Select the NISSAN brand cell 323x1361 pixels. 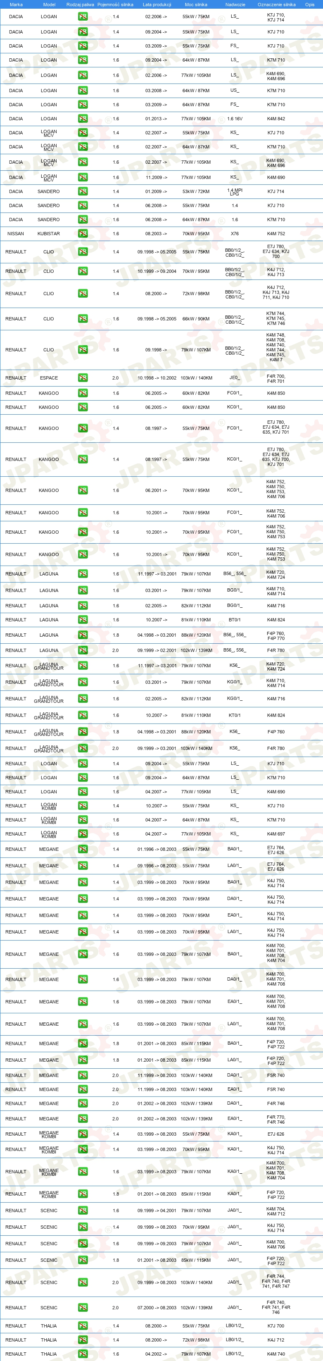(x=16, y=234)
